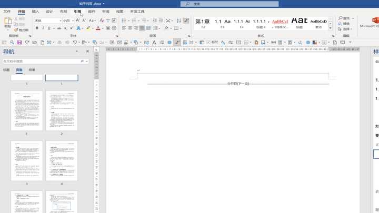Toggle italic formatting

pyautogui.click(x=43, y=28)
